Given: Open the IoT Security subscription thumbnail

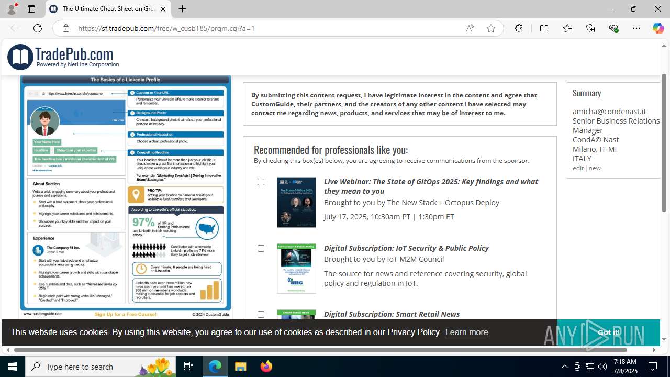Looking at the screenshot, I should [x=296, y=269].
